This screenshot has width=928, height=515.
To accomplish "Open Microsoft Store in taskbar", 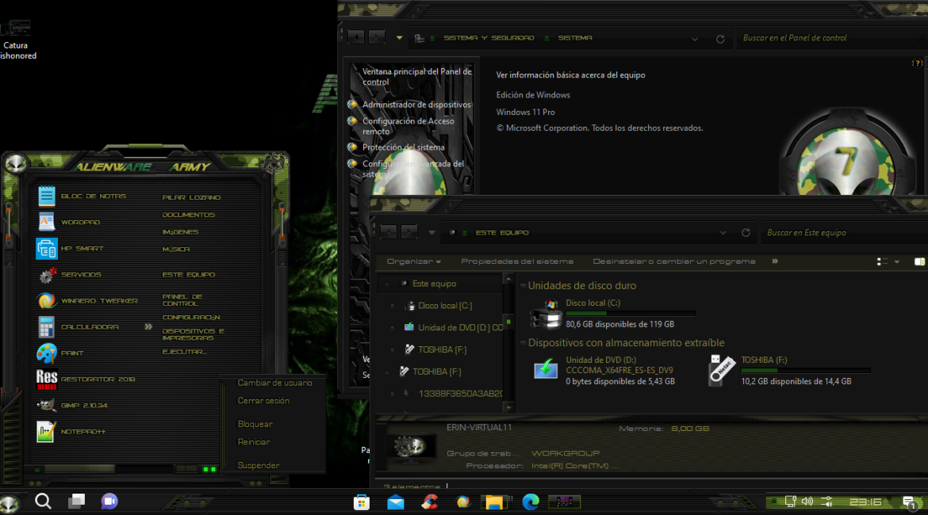I will tap(362, 502).
